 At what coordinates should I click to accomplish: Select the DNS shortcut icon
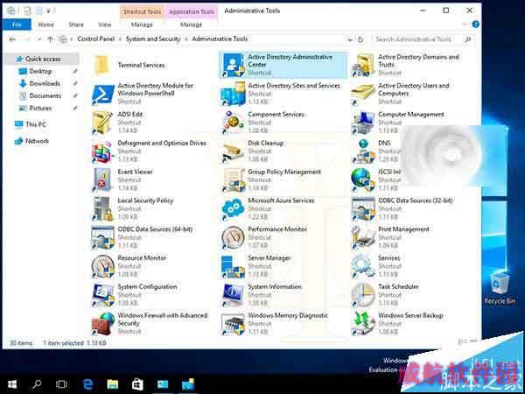364,151
